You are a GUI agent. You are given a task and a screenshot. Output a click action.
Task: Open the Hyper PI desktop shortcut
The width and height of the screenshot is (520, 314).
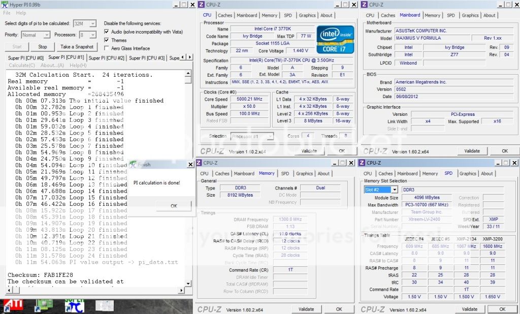pos(74,306)
